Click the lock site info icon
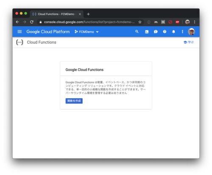 [41, 22]
